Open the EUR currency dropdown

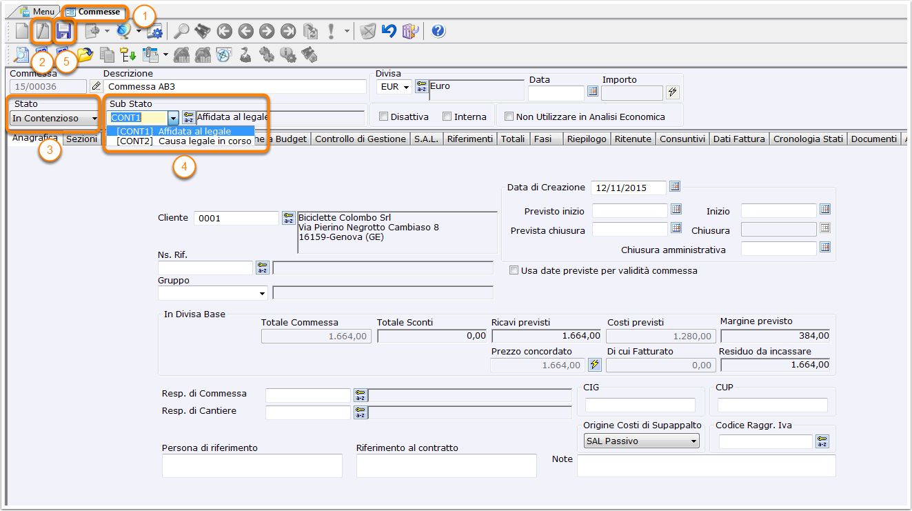pyautogui.click(x=396, y=88)
